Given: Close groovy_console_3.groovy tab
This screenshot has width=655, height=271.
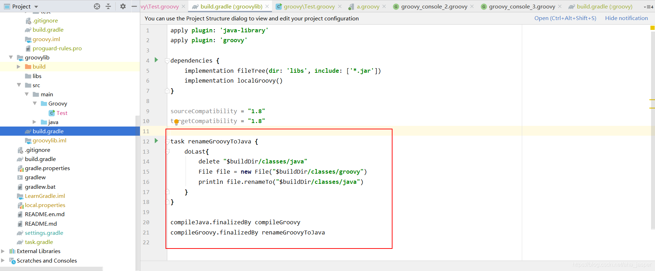Looking at the screenshot, I should click(560, 6).
